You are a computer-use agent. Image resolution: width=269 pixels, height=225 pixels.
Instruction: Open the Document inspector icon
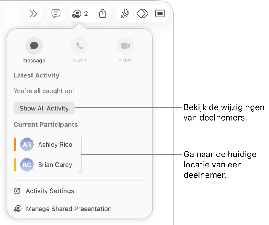(160, 14)
